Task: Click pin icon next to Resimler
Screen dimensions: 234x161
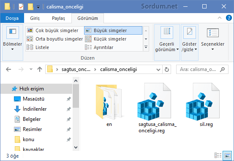Action: click(69, 129)
